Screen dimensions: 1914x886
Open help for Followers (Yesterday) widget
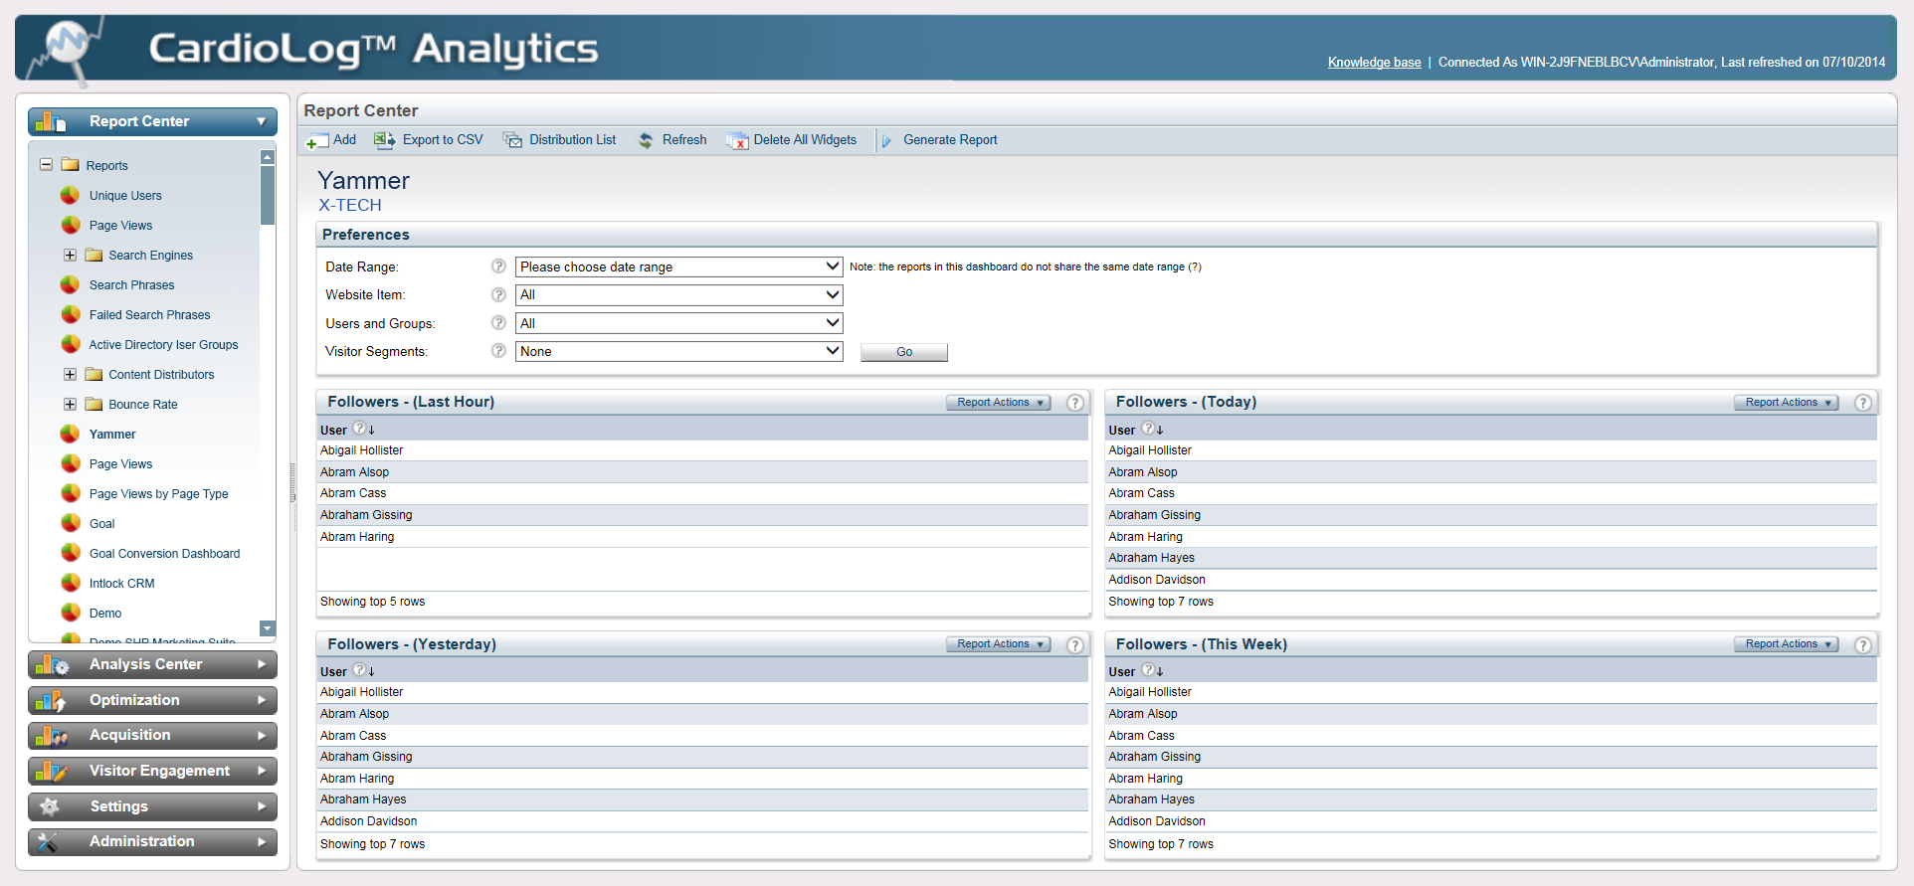pyautogui.click(x=1075, y=645)
